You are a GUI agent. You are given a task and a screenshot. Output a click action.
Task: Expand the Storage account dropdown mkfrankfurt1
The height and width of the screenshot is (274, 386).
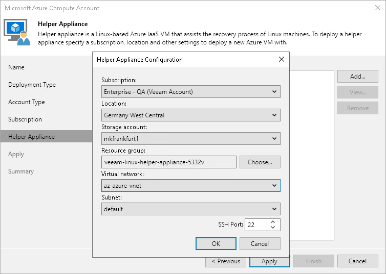[x=191, y=139]
